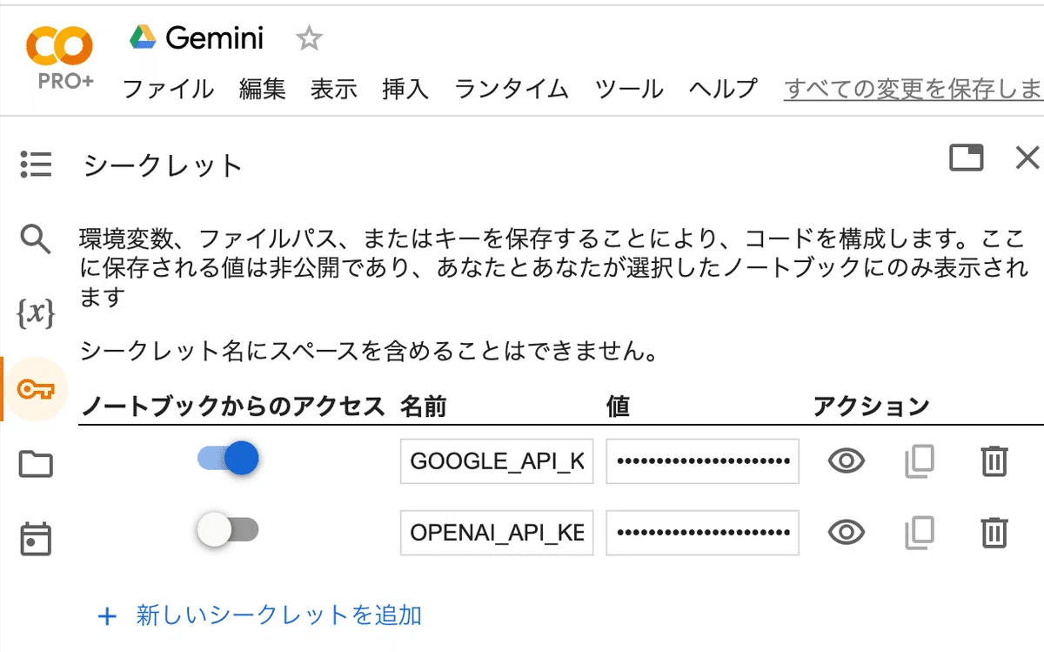This screenshot has height=652, width=1044.
Task: Delete the GOOGLE_API_KEY secret
Action: pyautogui.click(x=994, y=461)
